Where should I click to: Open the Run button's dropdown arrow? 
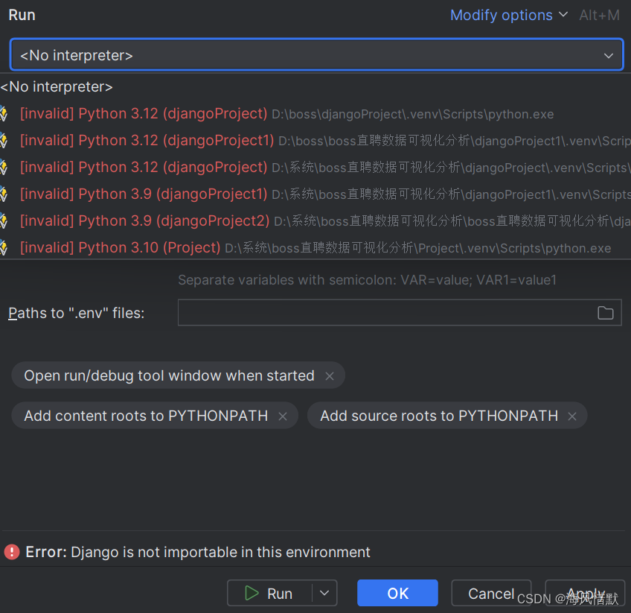tap(324, 593)
